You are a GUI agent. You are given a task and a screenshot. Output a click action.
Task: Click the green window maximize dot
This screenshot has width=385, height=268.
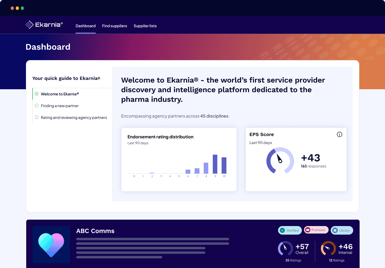coord(22,8)
